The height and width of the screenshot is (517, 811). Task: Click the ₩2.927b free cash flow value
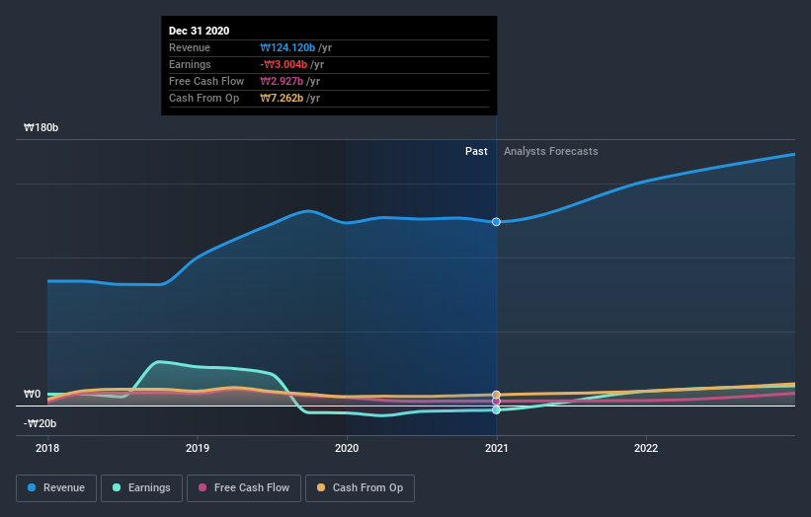pyautogui.click(x=282, y=81)
